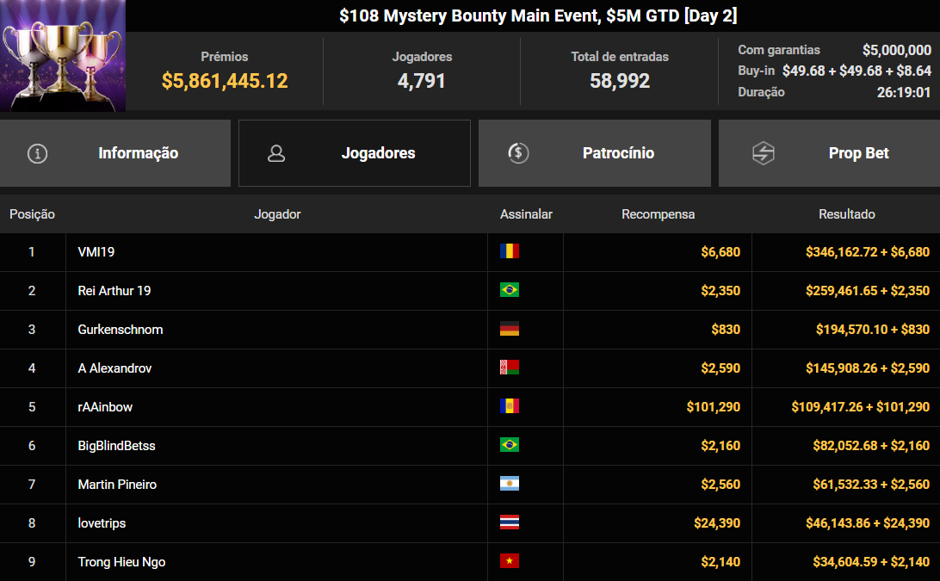Click the total entries value 58,992
The height and width of the screenshot is (581, 940).
(620, 81)
